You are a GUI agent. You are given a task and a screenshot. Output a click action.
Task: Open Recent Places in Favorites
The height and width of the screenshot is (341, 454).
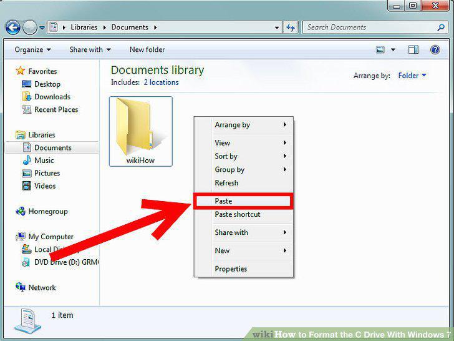point(56,110)
